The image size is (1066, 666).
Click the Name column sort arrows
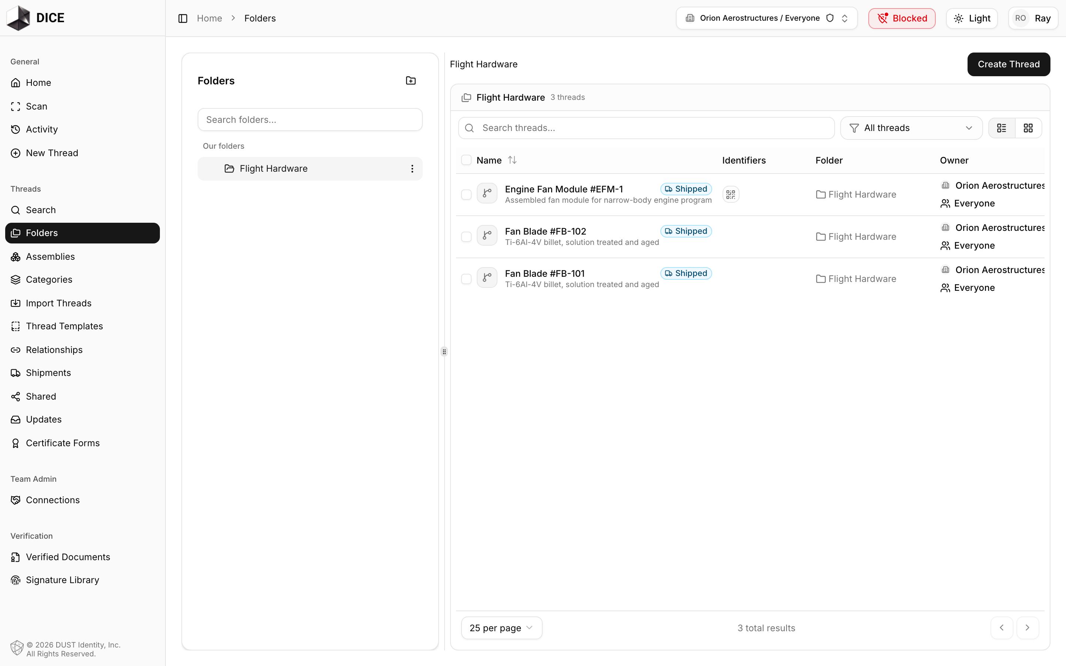[512, 160]
